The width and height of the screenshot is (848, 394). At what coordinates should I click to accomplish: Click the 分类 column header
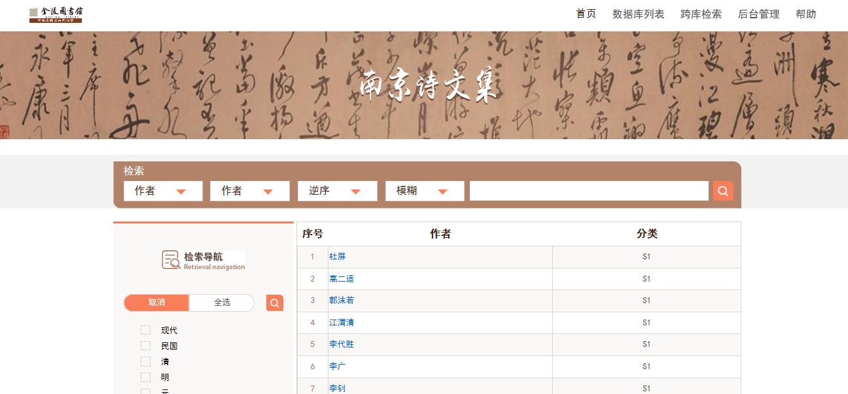[x=647, y=234]
